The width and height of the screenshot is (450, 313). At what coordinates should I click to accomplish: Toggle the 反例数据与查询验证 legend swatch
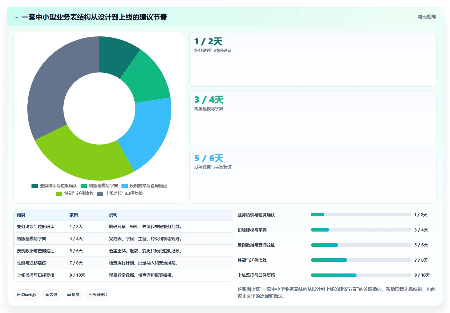(124, 186)
